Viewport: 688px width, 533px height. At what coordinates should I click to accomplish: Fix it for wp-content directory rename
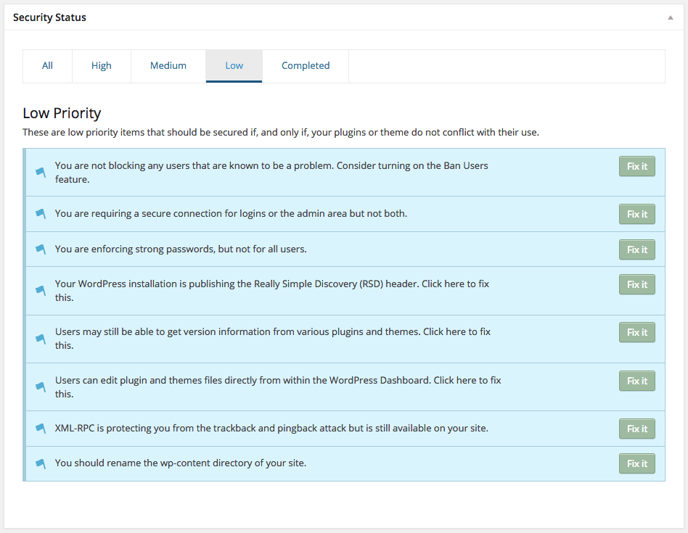tap(636, 463)
